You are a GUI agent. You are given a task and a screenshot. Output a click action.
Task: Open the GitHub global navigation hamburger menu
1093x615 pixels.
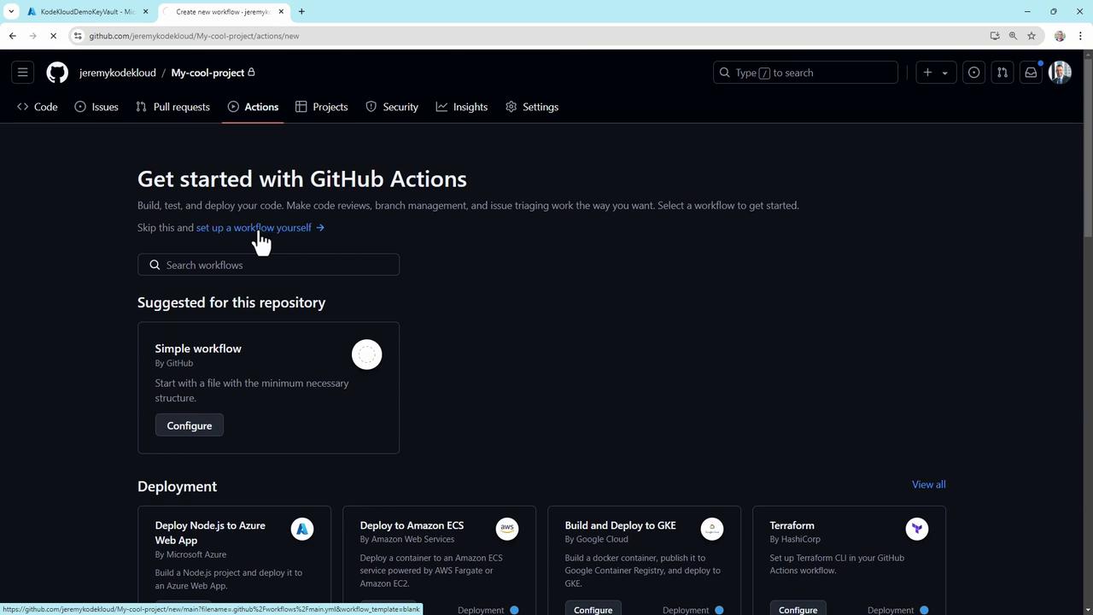[23, 73]
